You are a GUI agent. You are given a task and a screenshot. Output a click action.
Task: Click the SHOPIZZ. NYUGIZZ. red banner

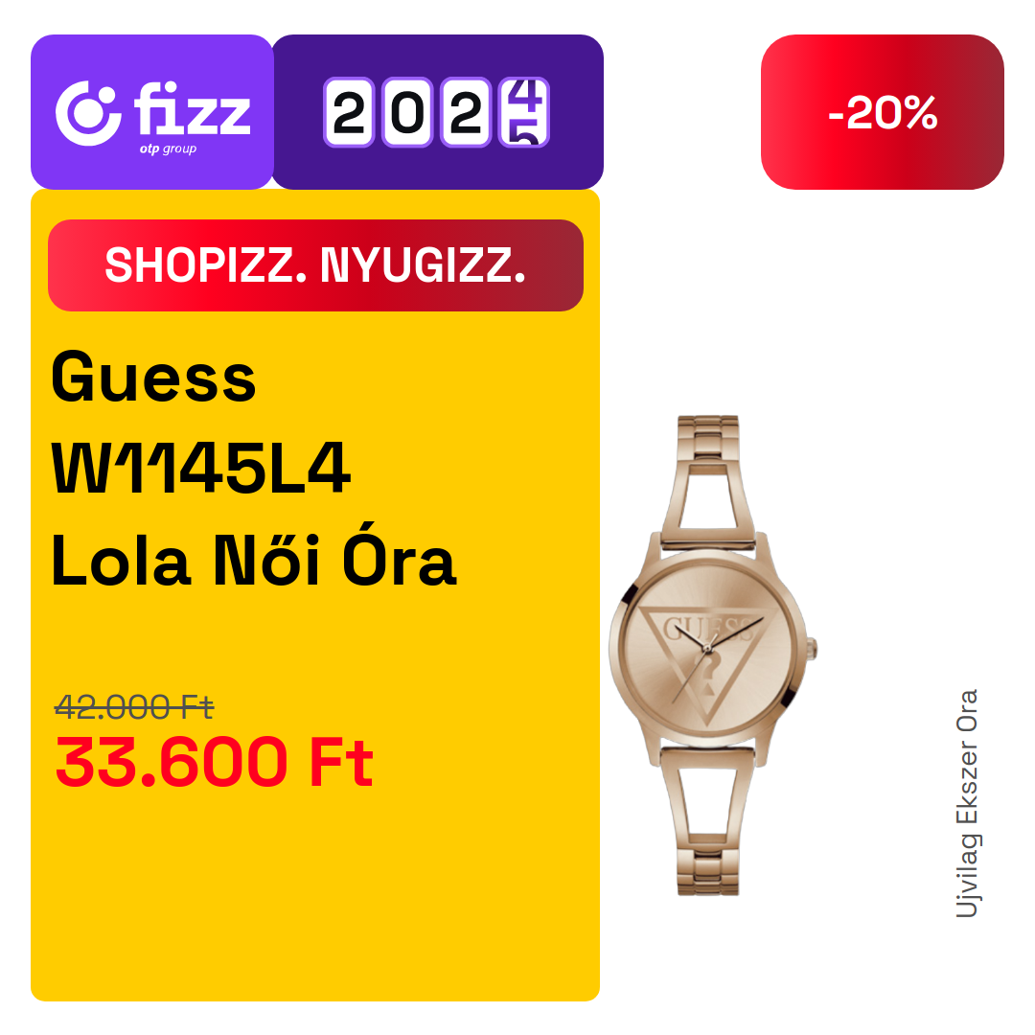coord(315,265)
